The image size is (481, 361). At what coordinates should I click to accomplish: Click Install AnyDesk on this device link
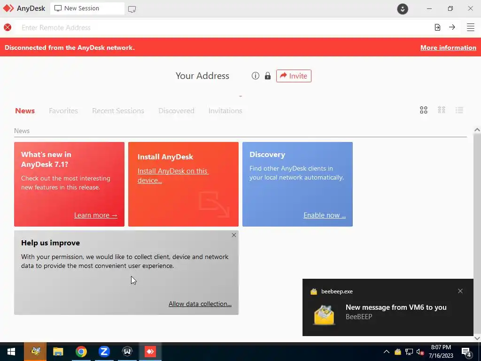point(173,176)
